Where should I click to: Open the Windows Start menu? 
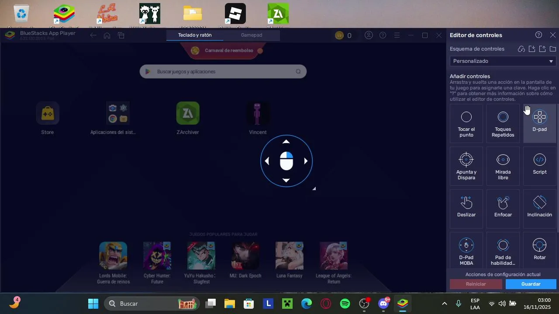[x=93, y=304]
